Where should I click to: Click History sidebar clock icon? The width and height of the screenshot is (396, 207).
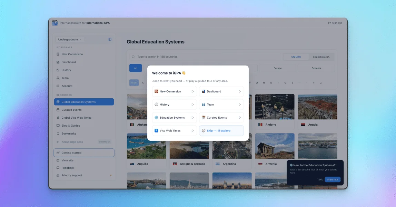click(58, 70)
